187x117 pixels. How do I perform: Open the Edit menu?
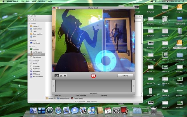coord(28,1)
